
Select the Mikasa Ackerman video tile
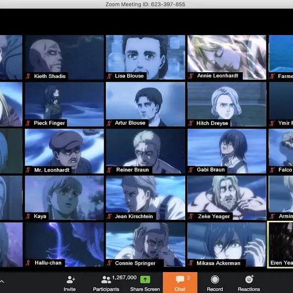point(227,244)
